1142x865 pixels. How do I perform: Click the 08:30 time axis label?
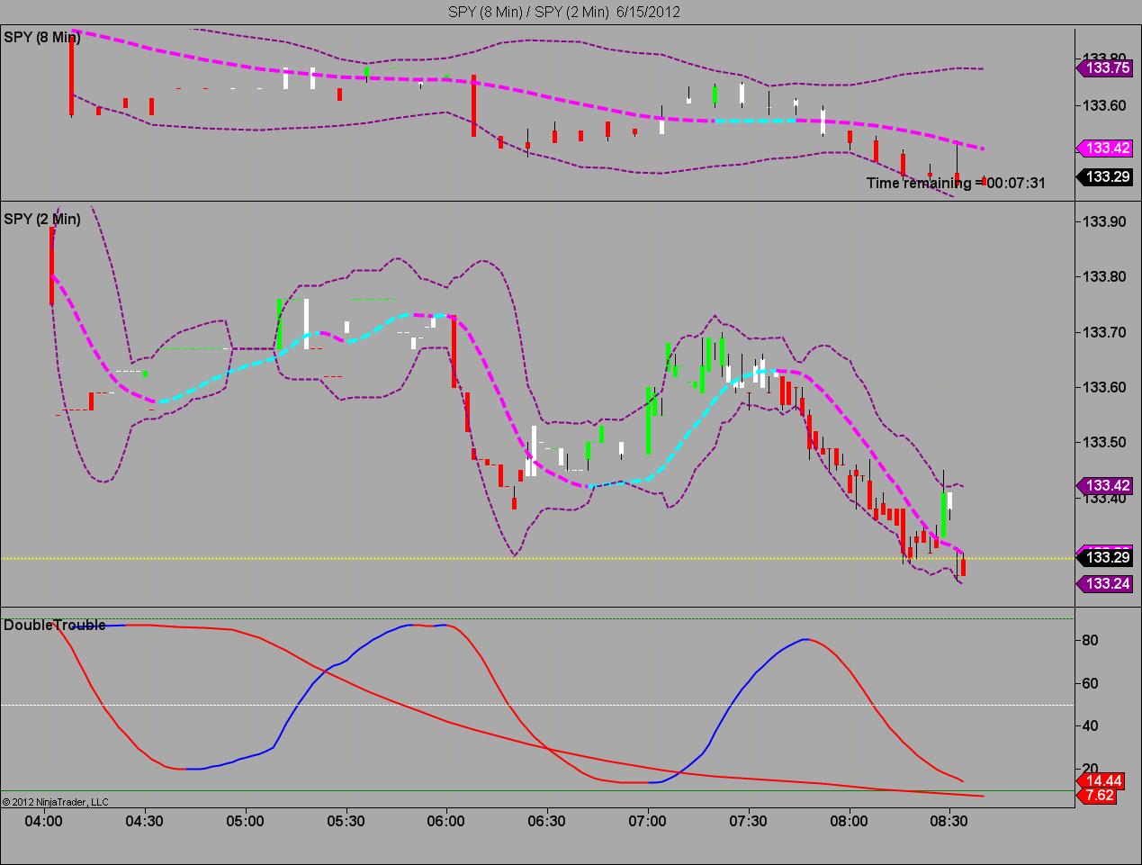tap(949, 821)
